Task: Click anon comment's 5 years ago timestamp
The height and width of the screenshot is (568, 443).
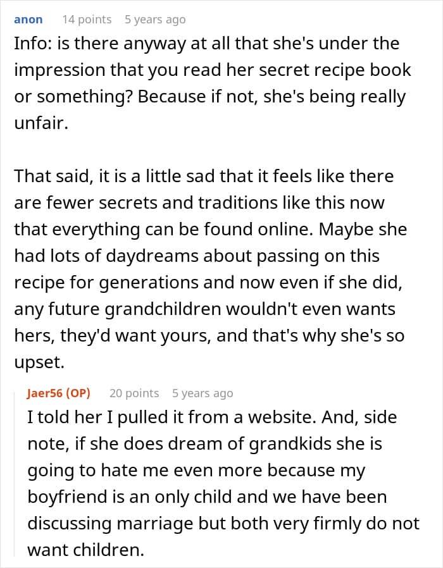Action: click(x=155, y=20)
